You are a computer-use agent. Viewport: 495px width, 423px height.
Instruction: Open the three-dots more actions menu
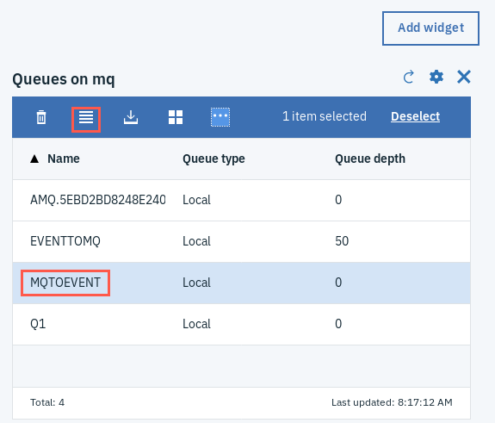tap(220, 117)
